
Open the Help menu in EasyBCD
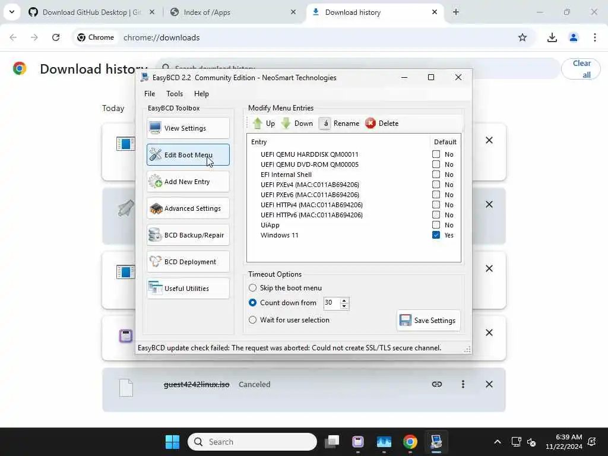pyautogui.click(x=201, y=93)
